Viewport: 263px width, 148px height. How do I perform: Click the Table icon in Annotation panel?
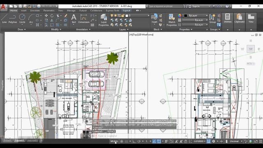(92, 25)
